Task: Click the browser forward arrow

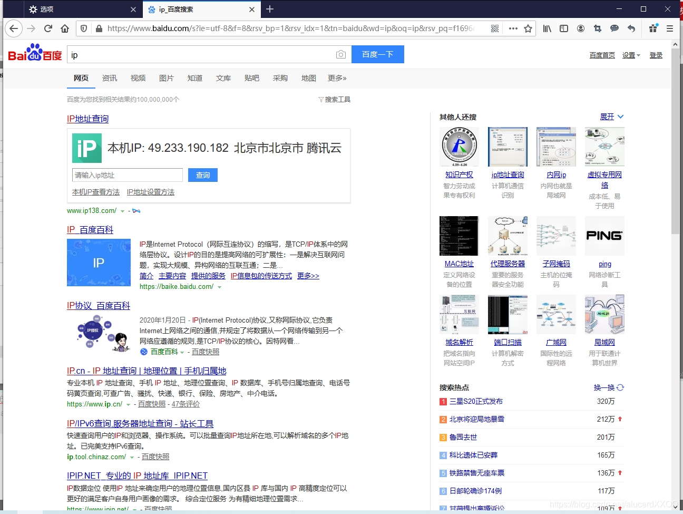Action: pyautogui.click(x=31, y=28)
